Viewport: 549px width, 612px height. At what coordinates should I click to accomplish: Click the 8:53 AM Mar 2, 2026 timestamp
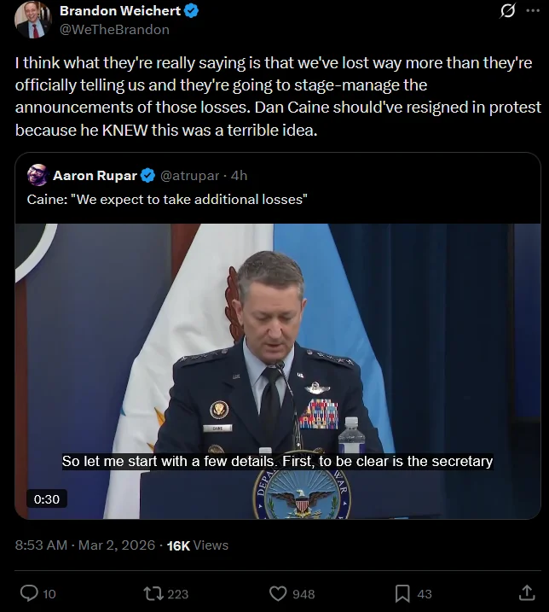tap(85, 545)
